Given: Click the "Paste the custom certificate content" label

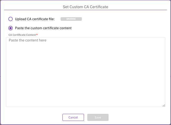Looking at the screenshot, I should pyautogui.click(x=43, y=28).
